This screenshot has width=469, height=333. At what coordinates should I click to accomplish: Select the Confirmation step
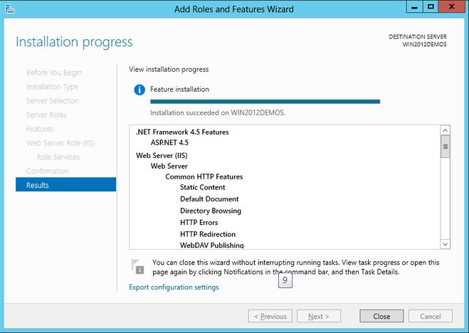[x=47, y=171]
